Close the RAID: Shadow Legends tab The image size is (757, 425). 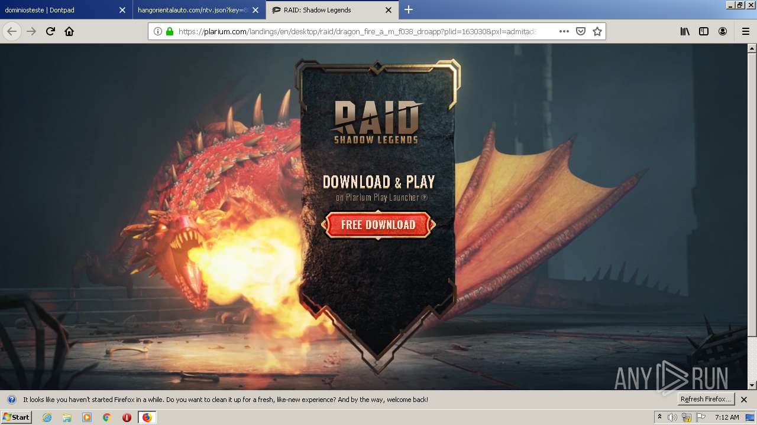click(389, 10)
